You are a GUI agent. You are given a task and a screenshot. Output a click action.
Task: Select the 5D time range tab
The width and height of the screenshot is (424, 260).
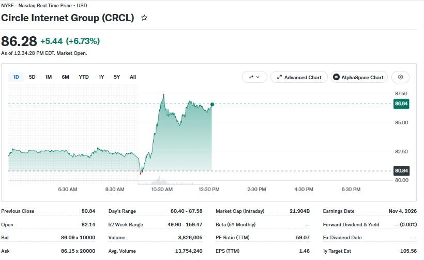[x=32, y=77]
